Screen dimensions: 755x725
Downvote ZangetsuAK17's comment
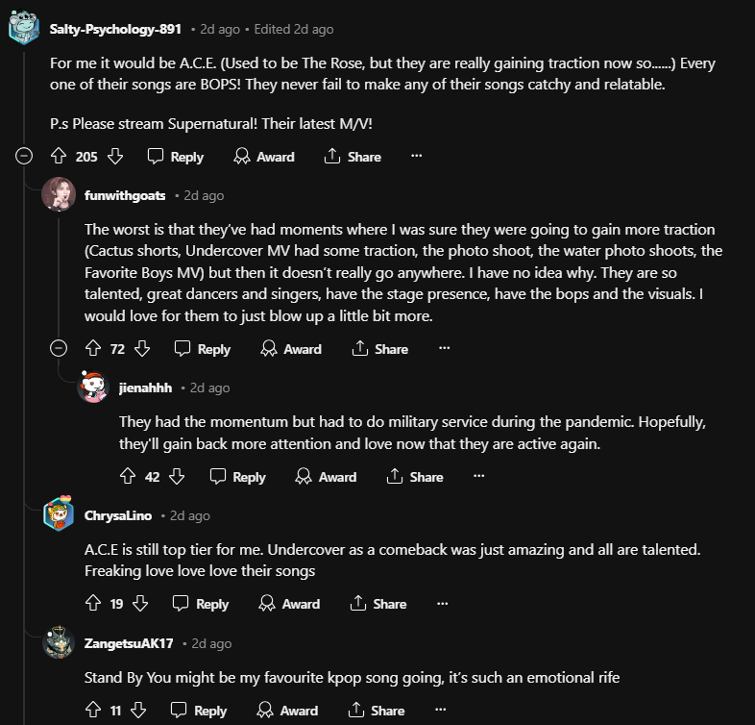[139, 710]
